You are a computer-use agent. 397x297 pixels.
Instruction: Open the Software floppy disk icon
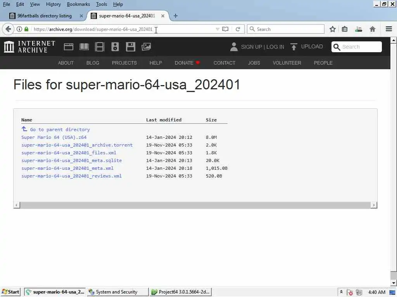(130, 47)
